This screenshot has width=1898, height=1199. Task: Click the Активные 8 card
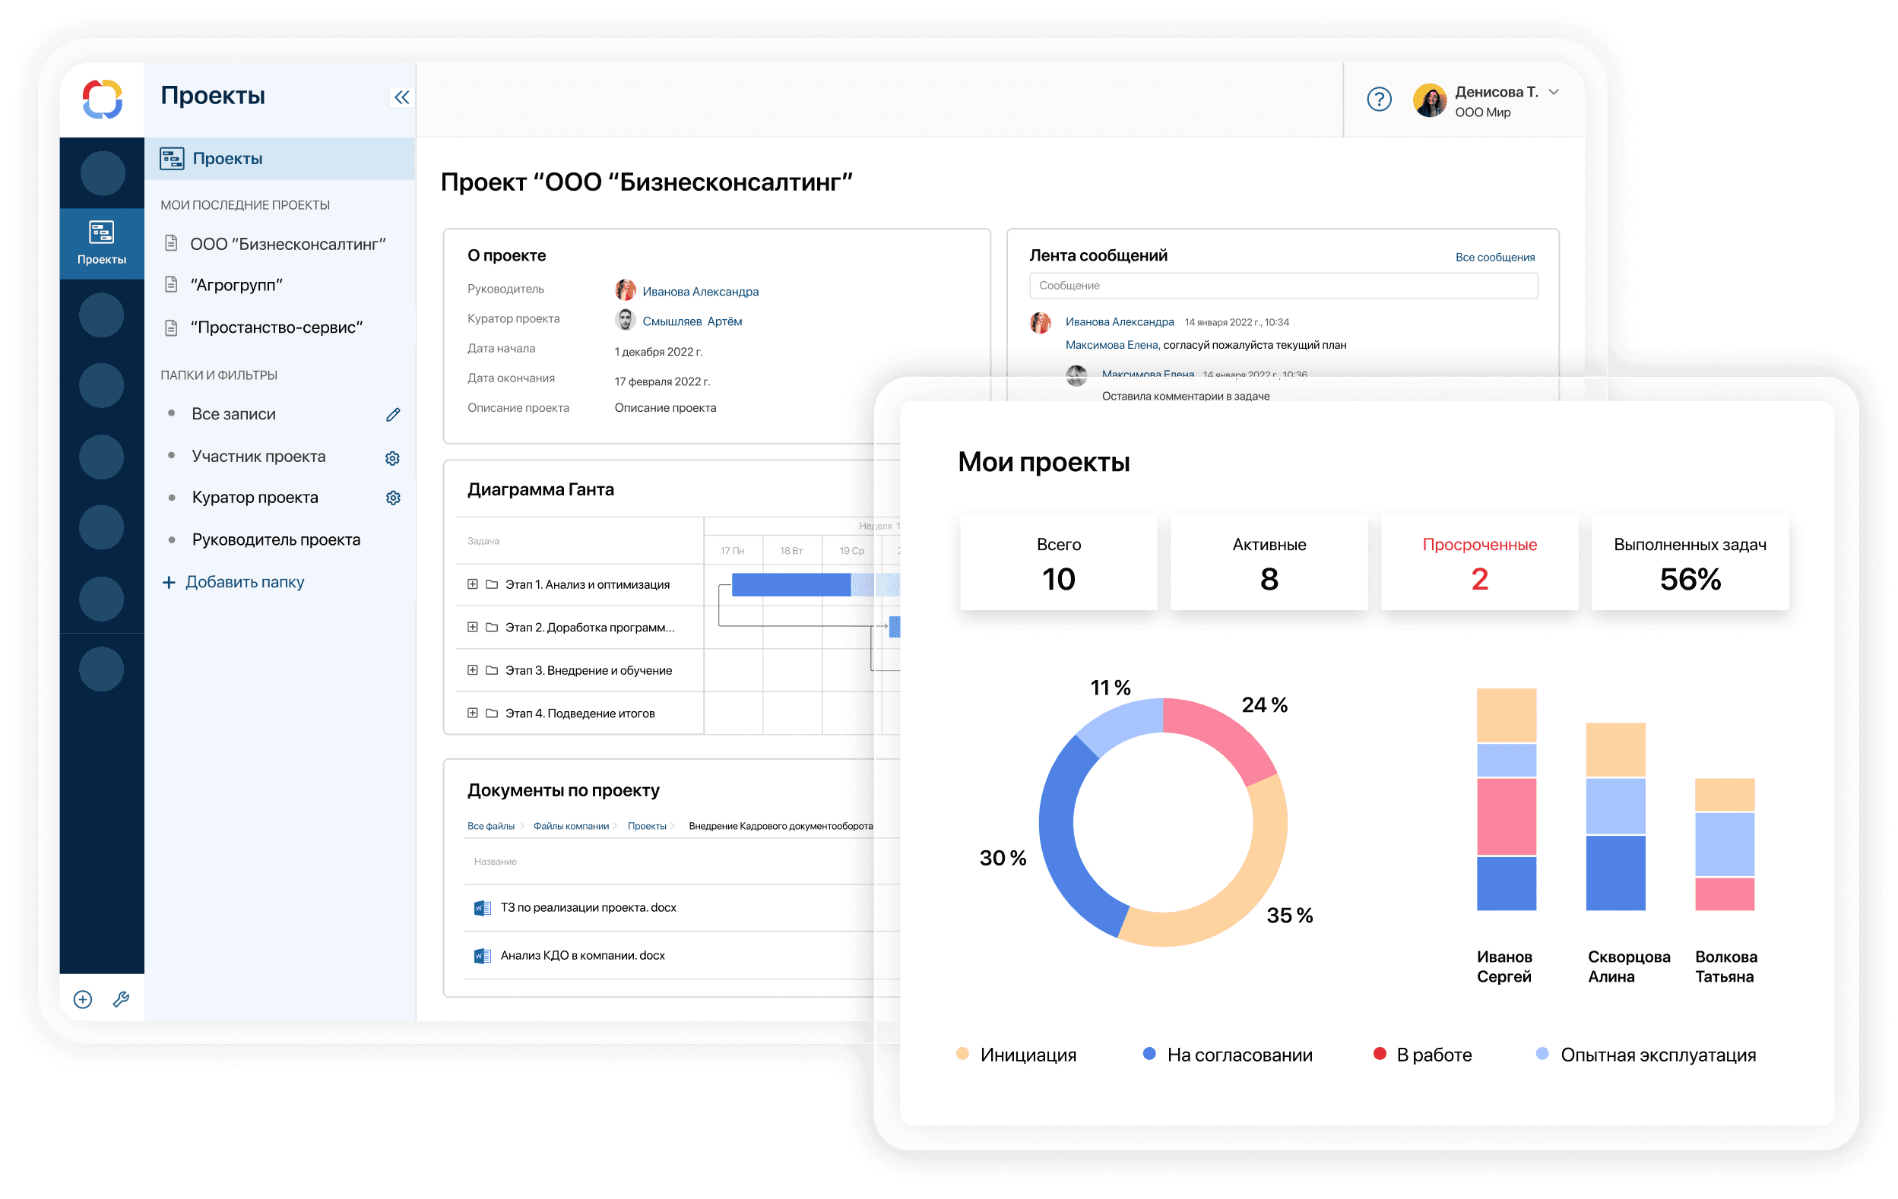click(1269, 563)
